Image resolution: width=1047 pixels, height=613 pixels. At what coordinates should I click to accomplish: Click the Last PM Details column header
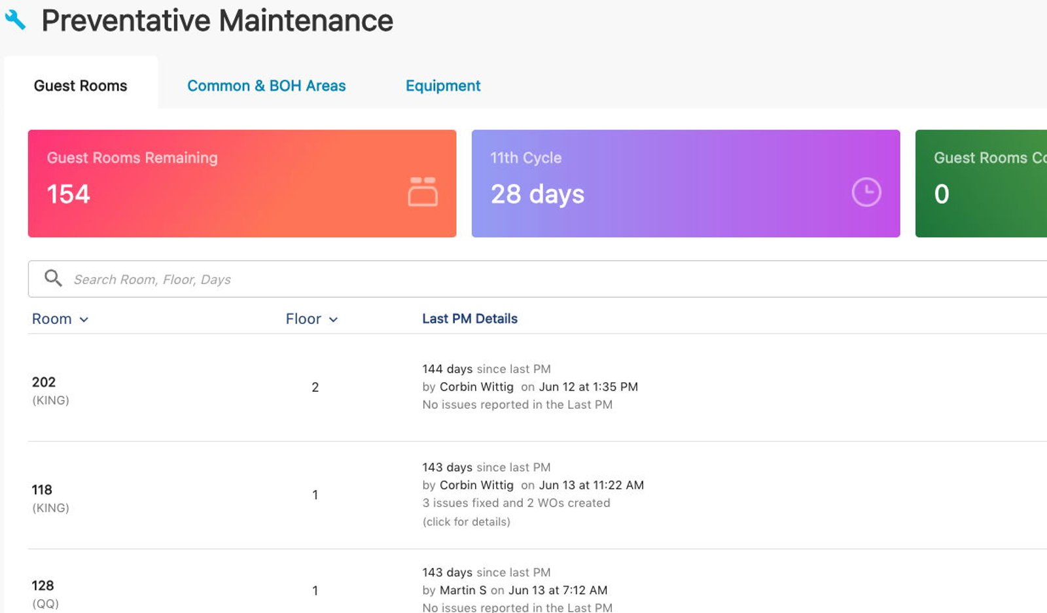click(x=470, y=319)
